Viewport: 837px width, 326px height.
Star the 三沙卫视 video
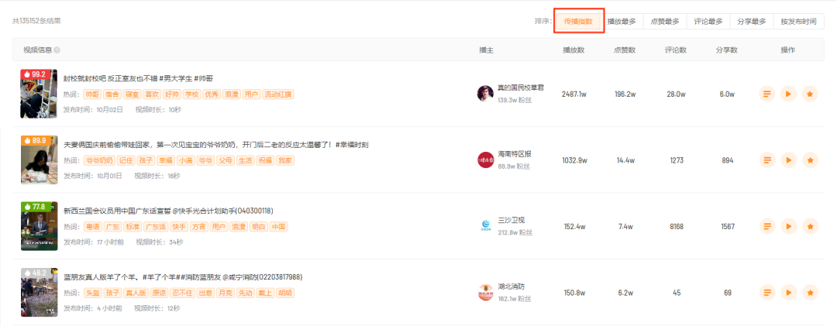click(x=810, y=227)
